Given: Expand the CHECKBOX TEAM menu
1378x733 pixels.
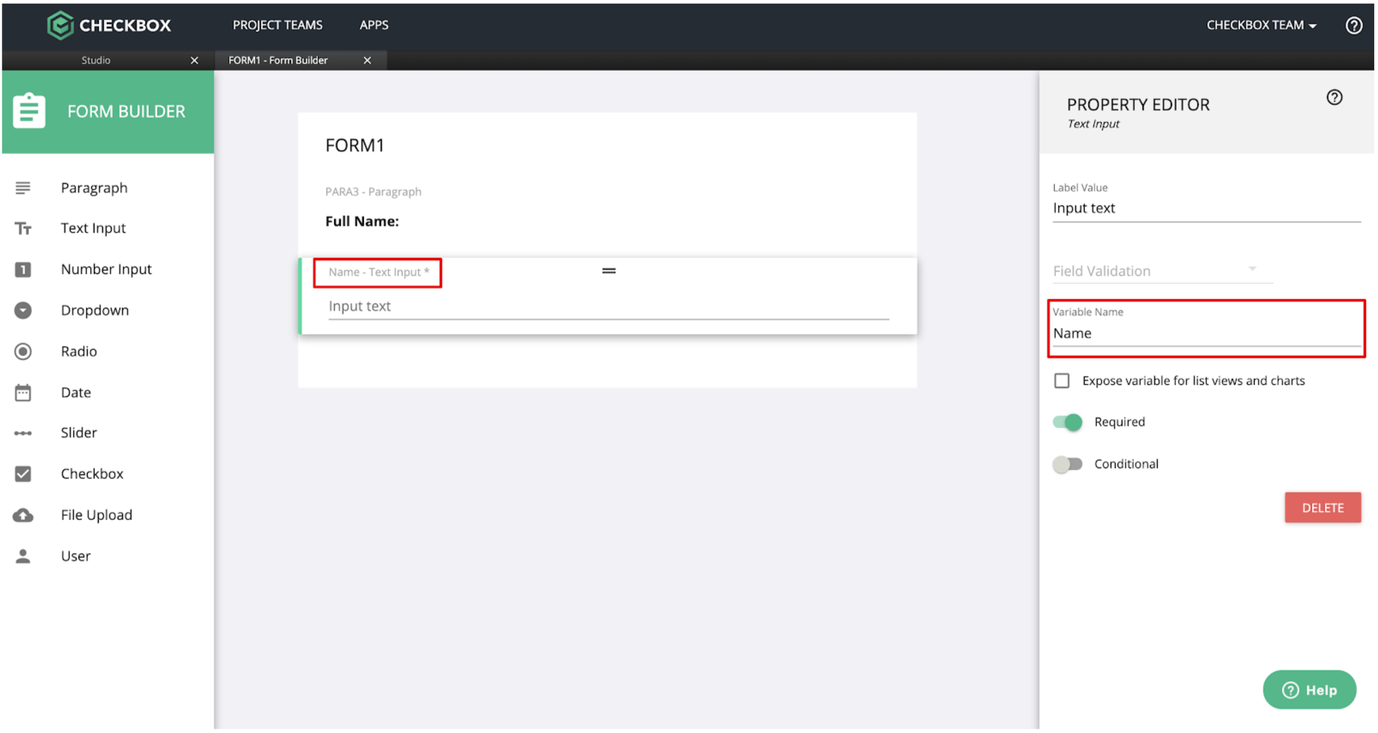Looking at the screenshot, I should pyautogui.click(x=1261, y=25).
